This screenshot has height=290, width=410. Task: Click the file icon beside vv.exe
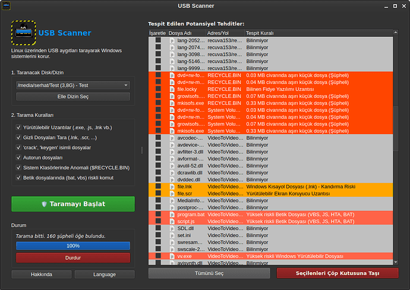pyautogui.click(x=172, y=256)
